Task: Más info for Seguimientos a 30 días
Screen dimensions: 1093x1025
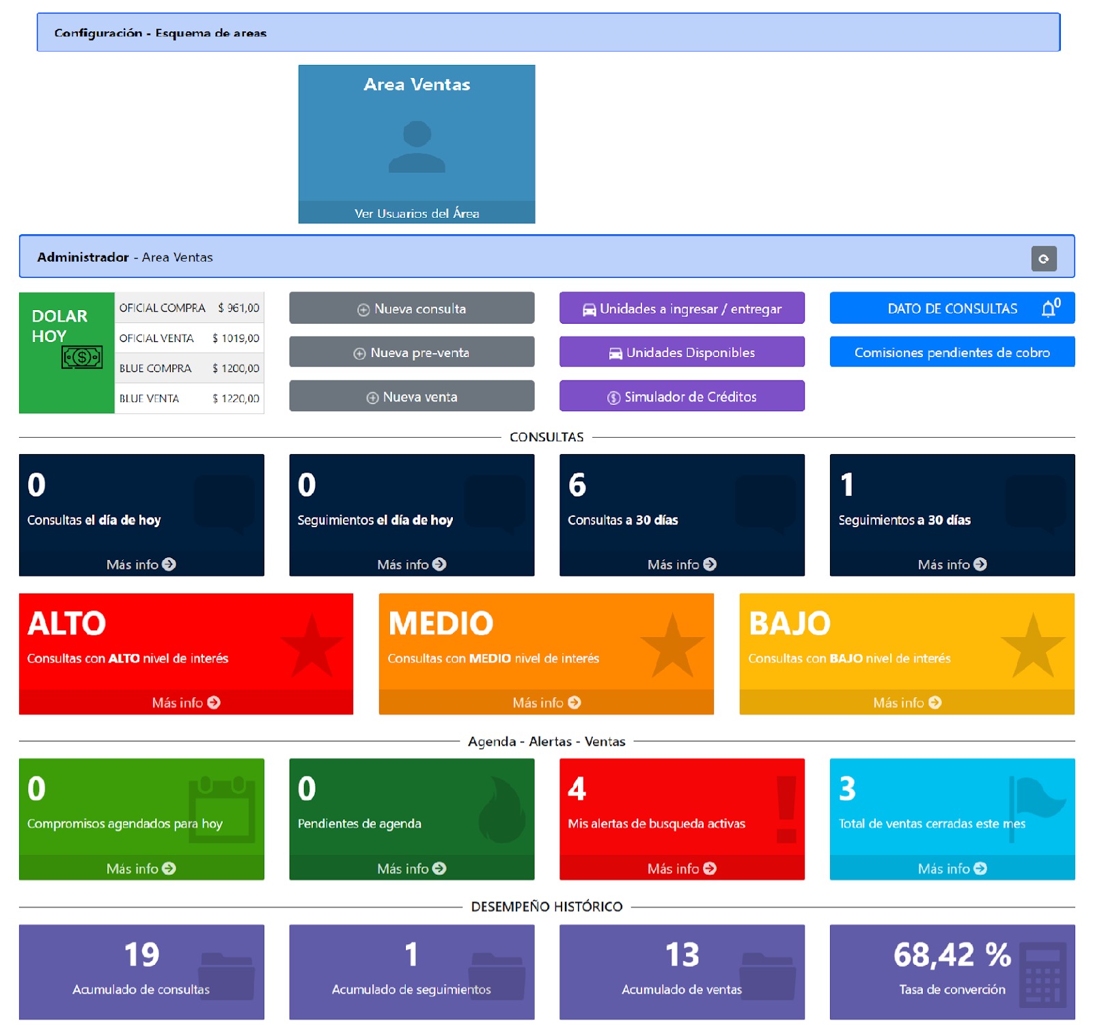Action: 952,564
